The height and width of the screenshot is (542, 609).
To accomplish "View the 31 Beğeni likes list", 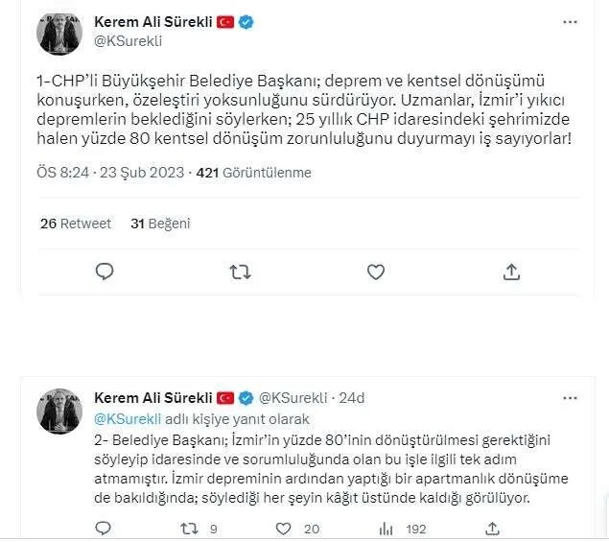I will point(160,224).
